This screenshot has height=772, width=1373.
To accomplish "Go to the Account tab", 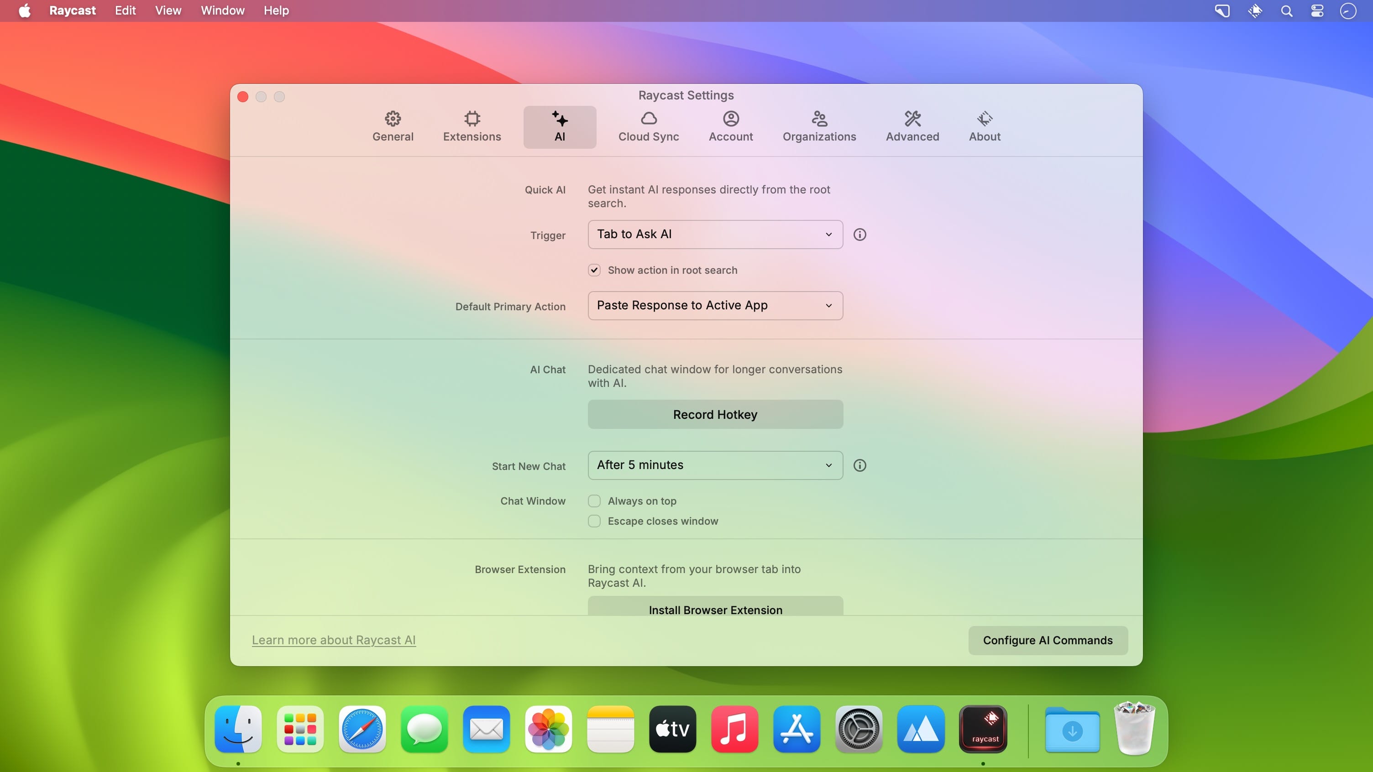I will pos(730,127).
